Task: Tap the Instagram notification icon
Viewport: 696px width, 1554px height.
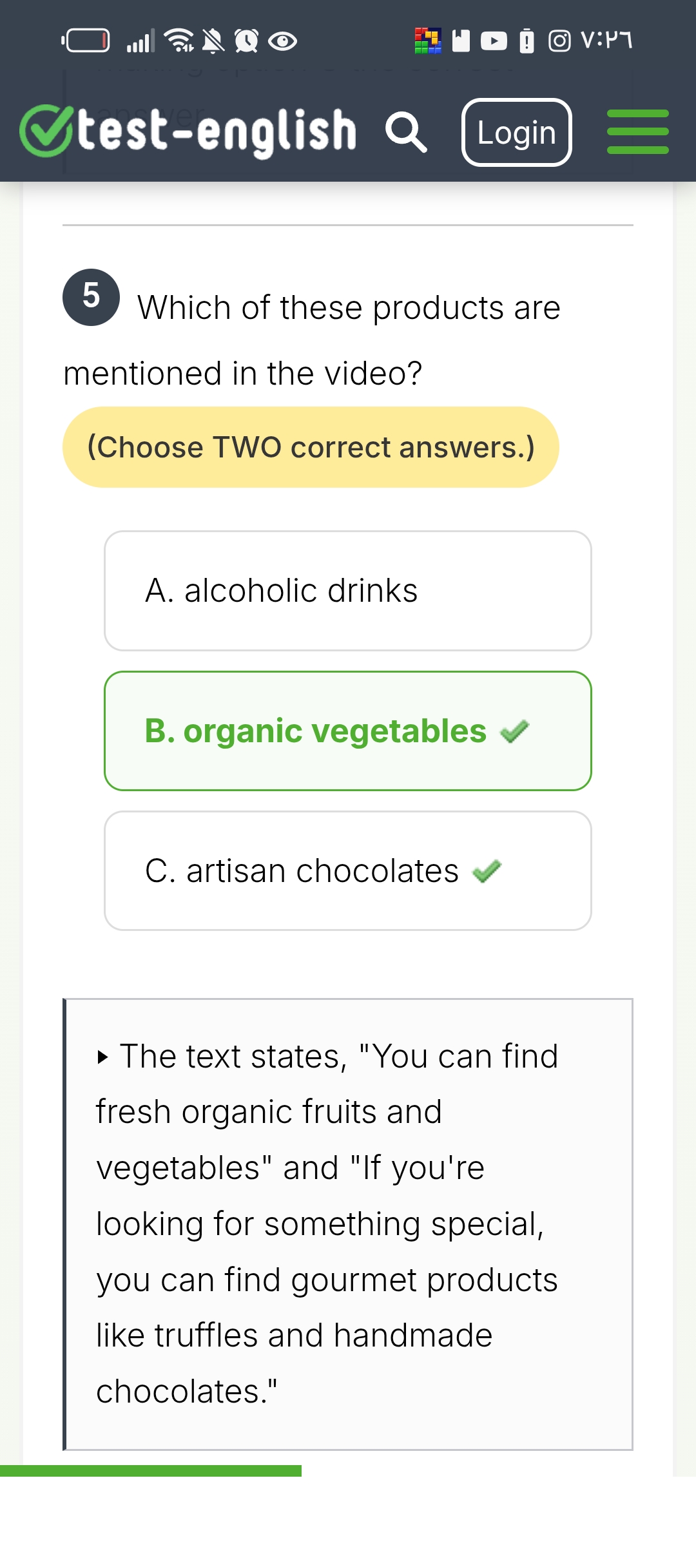Action: click(559, 41)
